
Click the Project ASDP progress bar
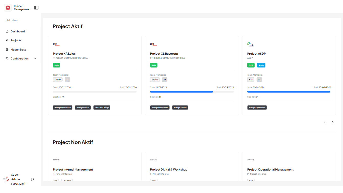pos(289,92)
